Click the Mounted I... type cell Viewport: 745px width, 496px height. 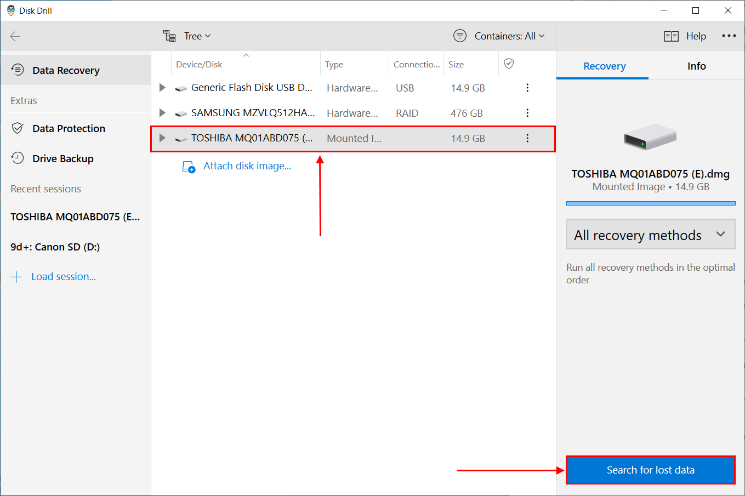click(x=354, y=138)
